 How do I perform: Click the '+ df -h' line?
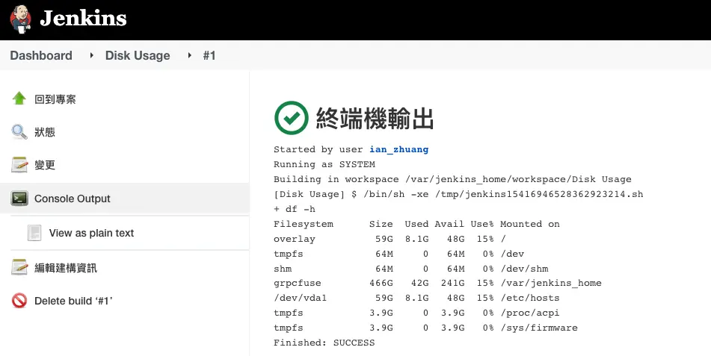(x=295, y=209)
